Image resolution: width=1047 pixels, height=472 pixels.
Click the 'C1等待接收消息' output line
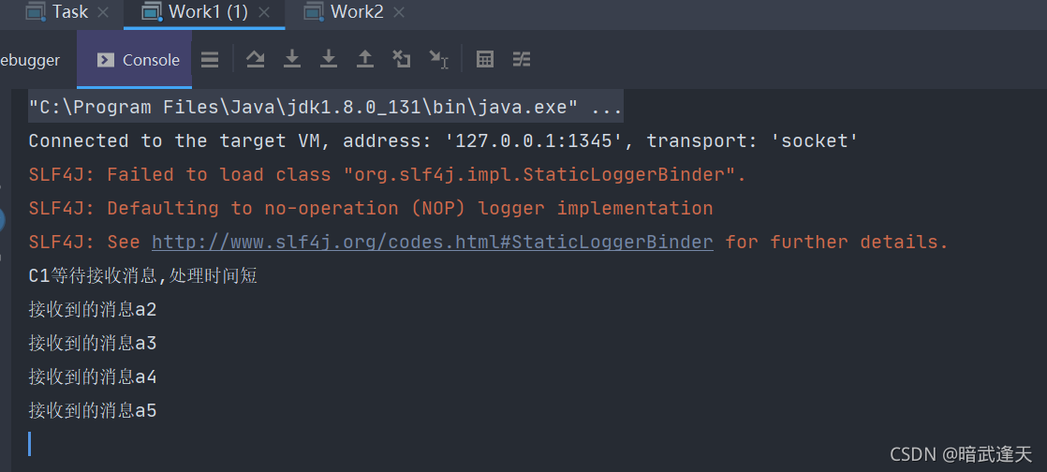[x=143, y=275]
